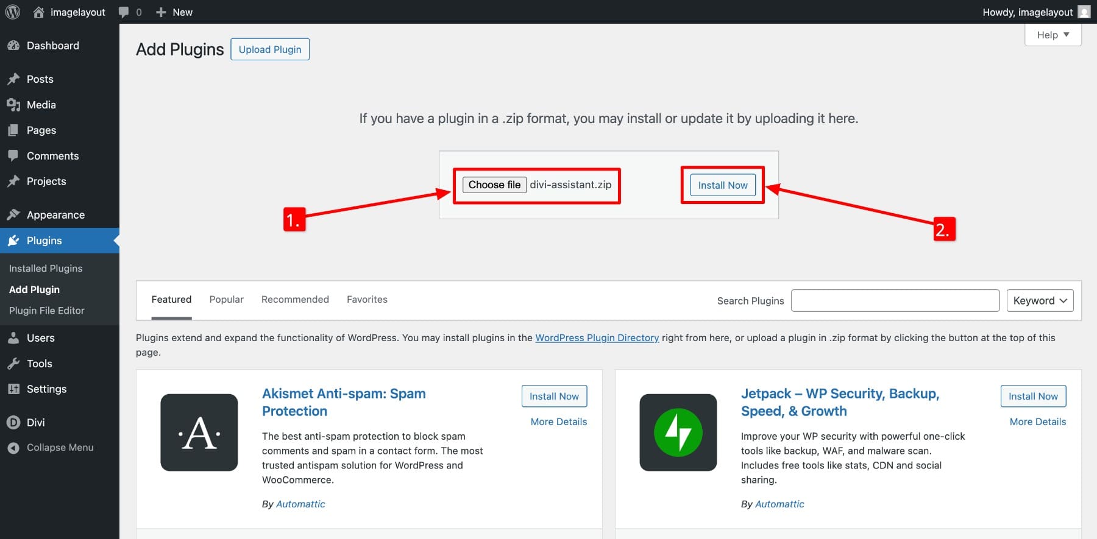Click the Collapse Menu arrow icon
This screenshot has width=1097, height=539.
(13, 448)
